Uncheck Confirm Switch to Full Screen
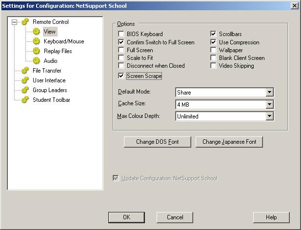 [121, 42]
